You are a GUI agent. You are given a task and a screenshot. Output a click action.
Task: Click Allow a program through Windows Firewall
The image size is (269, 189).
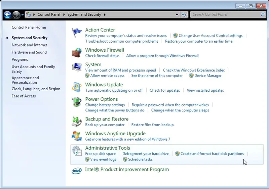pyautogui.click(x=162, y=56)
